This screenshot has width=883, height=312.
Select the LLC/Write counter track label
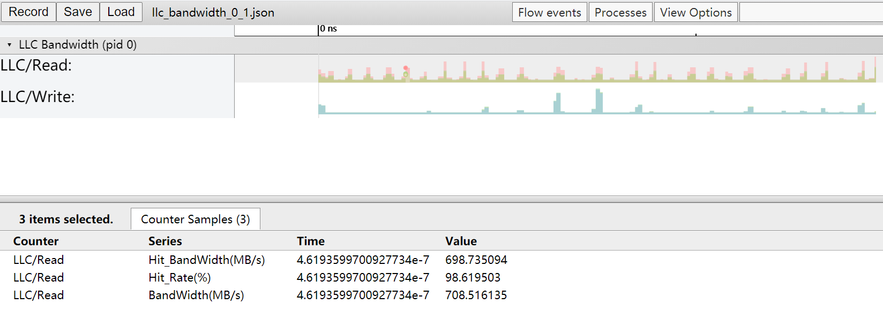(x=38, y=97)
